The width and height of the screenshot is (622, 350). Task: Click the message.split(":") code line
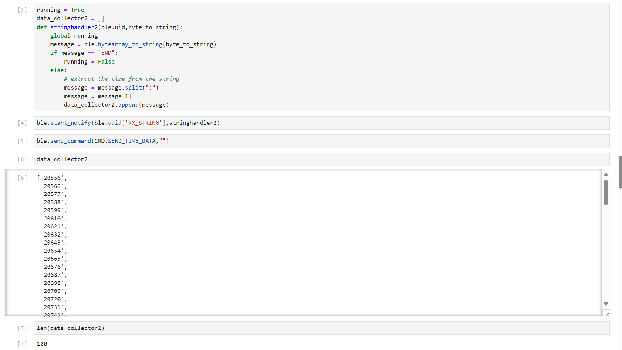[x=111, y=88]
